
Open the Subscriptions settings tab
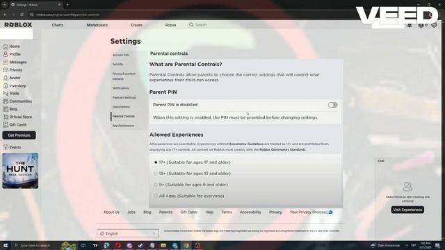point(121,107)
